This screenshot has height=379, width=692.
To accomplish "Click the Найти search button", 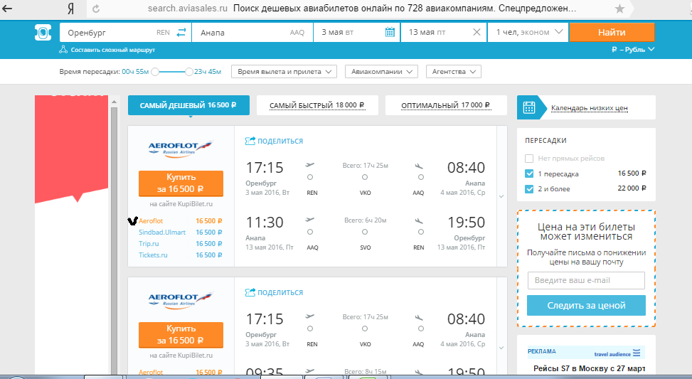I will pyautogui.click(x=612, y=32).
